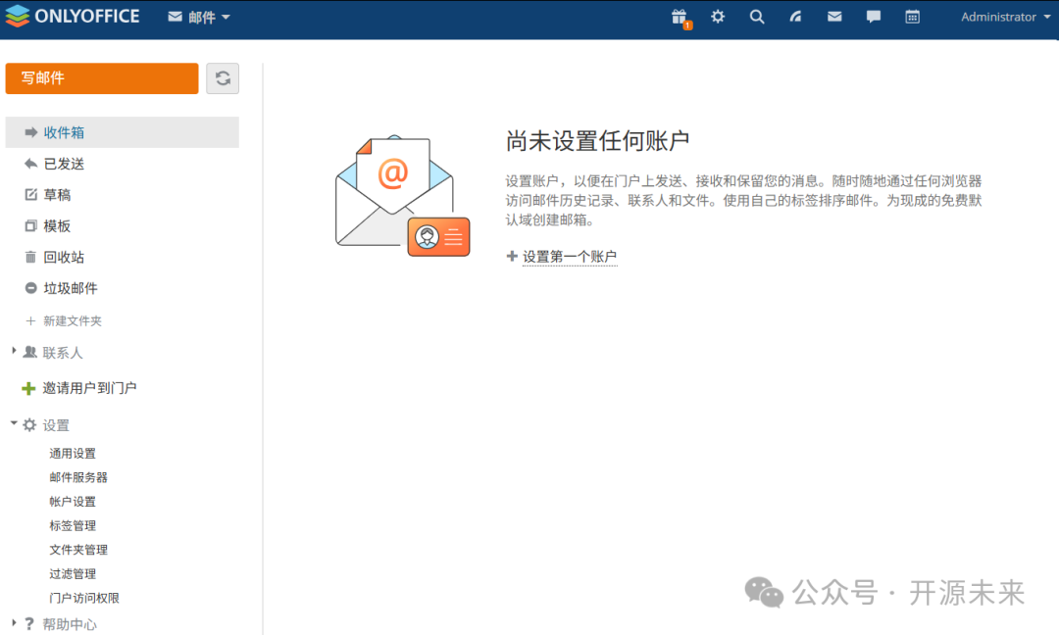Screen dimensions: 1059x635
Task: Click the 写邮件 button
Action: tap(101, 77)
